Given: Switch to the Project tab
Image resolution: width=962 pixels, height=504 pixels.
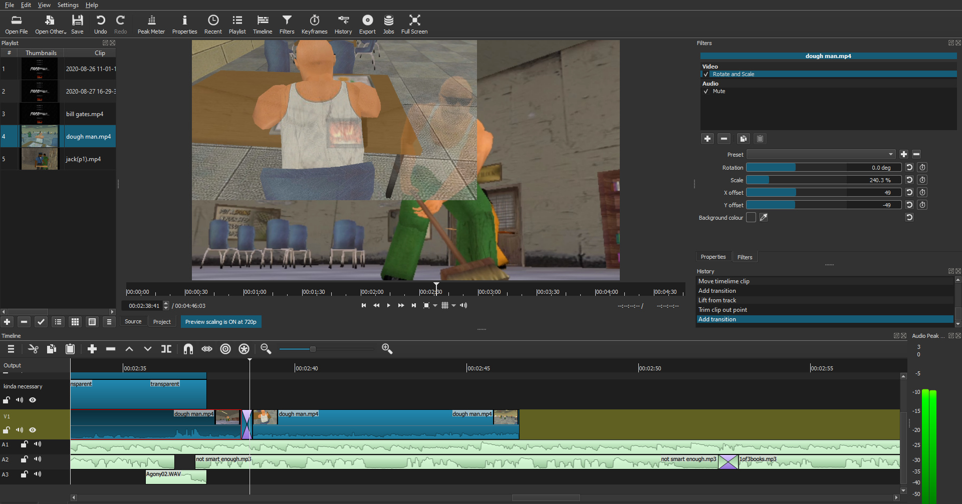Looking at the screenshot, I should tap(162, 322).
